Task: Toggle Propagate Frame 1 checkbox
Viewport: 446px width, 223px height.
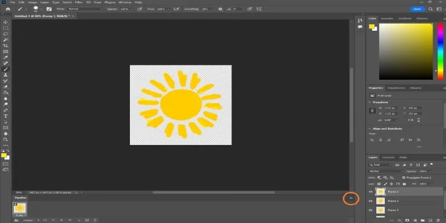Action: (x=404, y=177)
